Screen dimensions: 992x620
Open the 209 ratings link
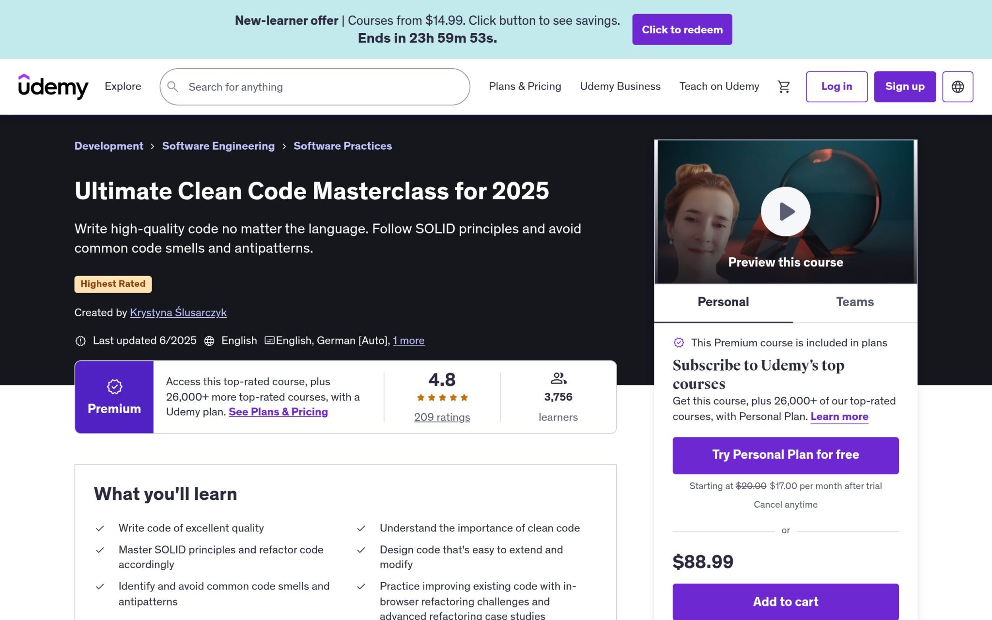click(442, 417)
